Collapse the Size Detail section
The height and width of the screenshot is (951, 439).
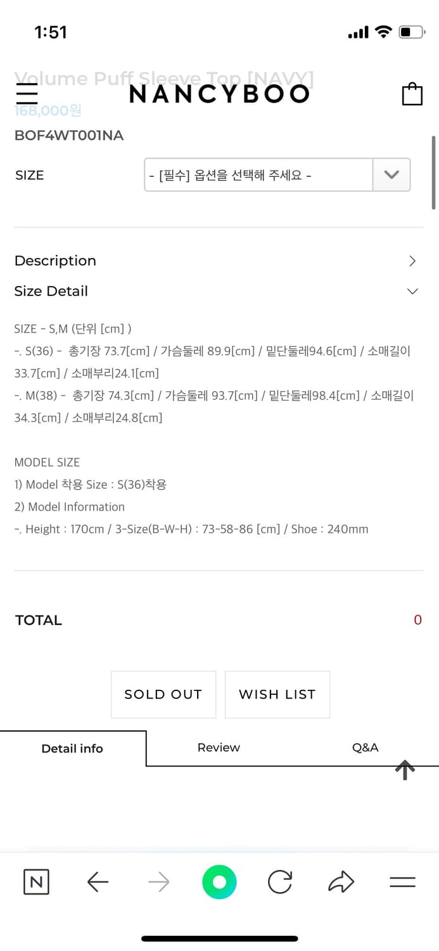point(219,291)
